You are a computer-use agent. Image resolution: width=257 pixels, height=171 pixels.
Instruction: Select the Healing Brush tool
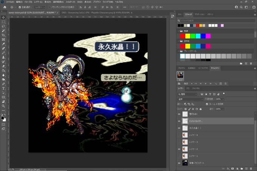3,48
